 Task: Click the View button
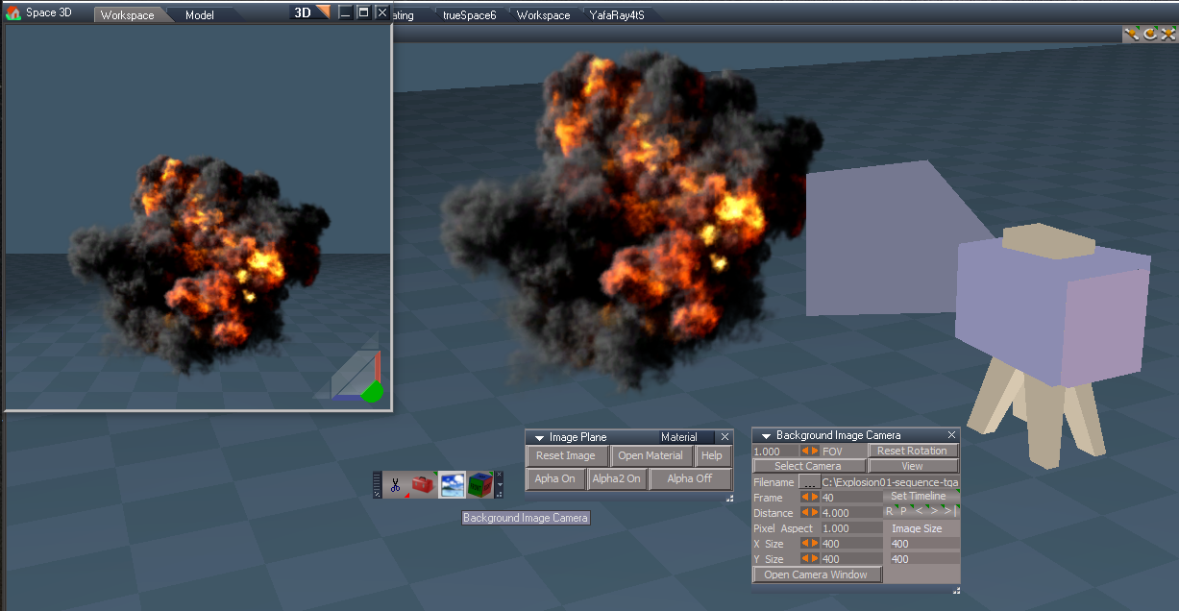(912, 466)
